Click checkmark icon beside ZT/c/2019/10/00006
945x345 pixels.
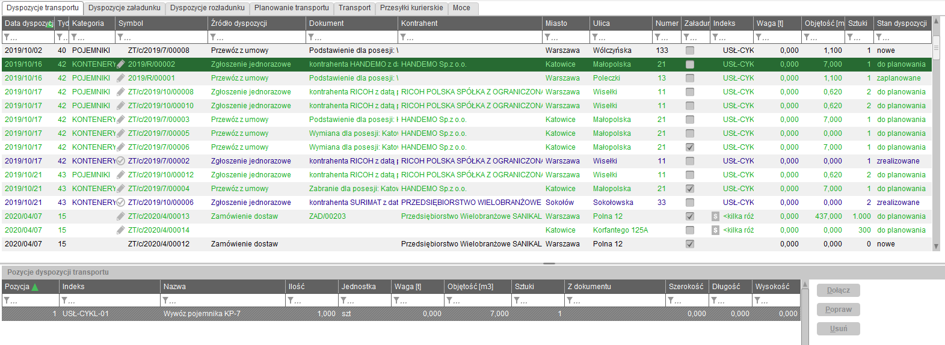pyautogui.click(x=121, y=203)
